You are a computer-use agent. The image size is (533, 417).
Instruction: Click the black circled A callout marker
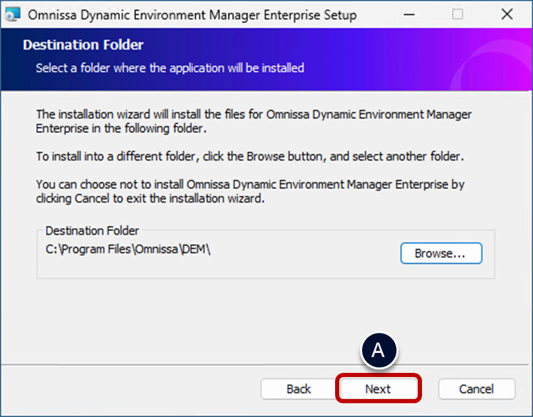click(x=377, y=350)
